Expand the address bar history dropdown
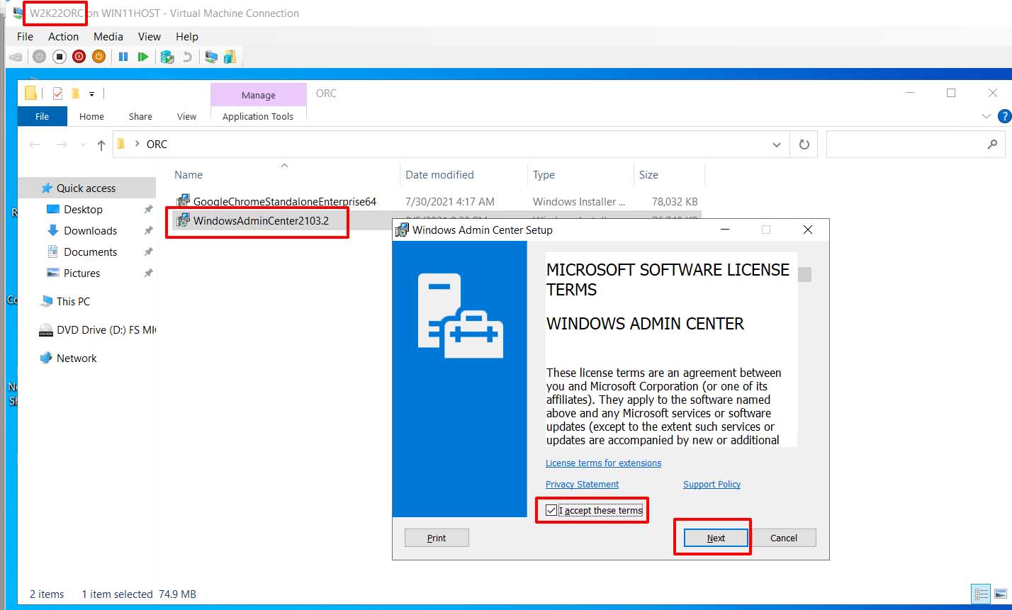Screen dimensions: 1012x610 coord(776,145)
